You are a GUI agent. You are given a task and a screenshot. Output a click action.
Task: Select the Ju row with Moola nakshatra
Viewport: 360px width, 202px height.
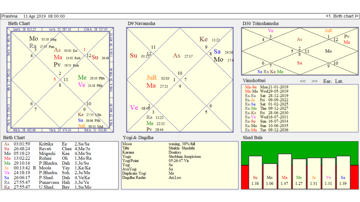point(47,168)
